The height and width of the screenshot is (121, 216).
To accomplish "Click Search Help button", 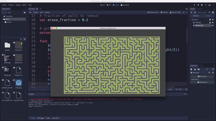I will (x=175, y=12).
